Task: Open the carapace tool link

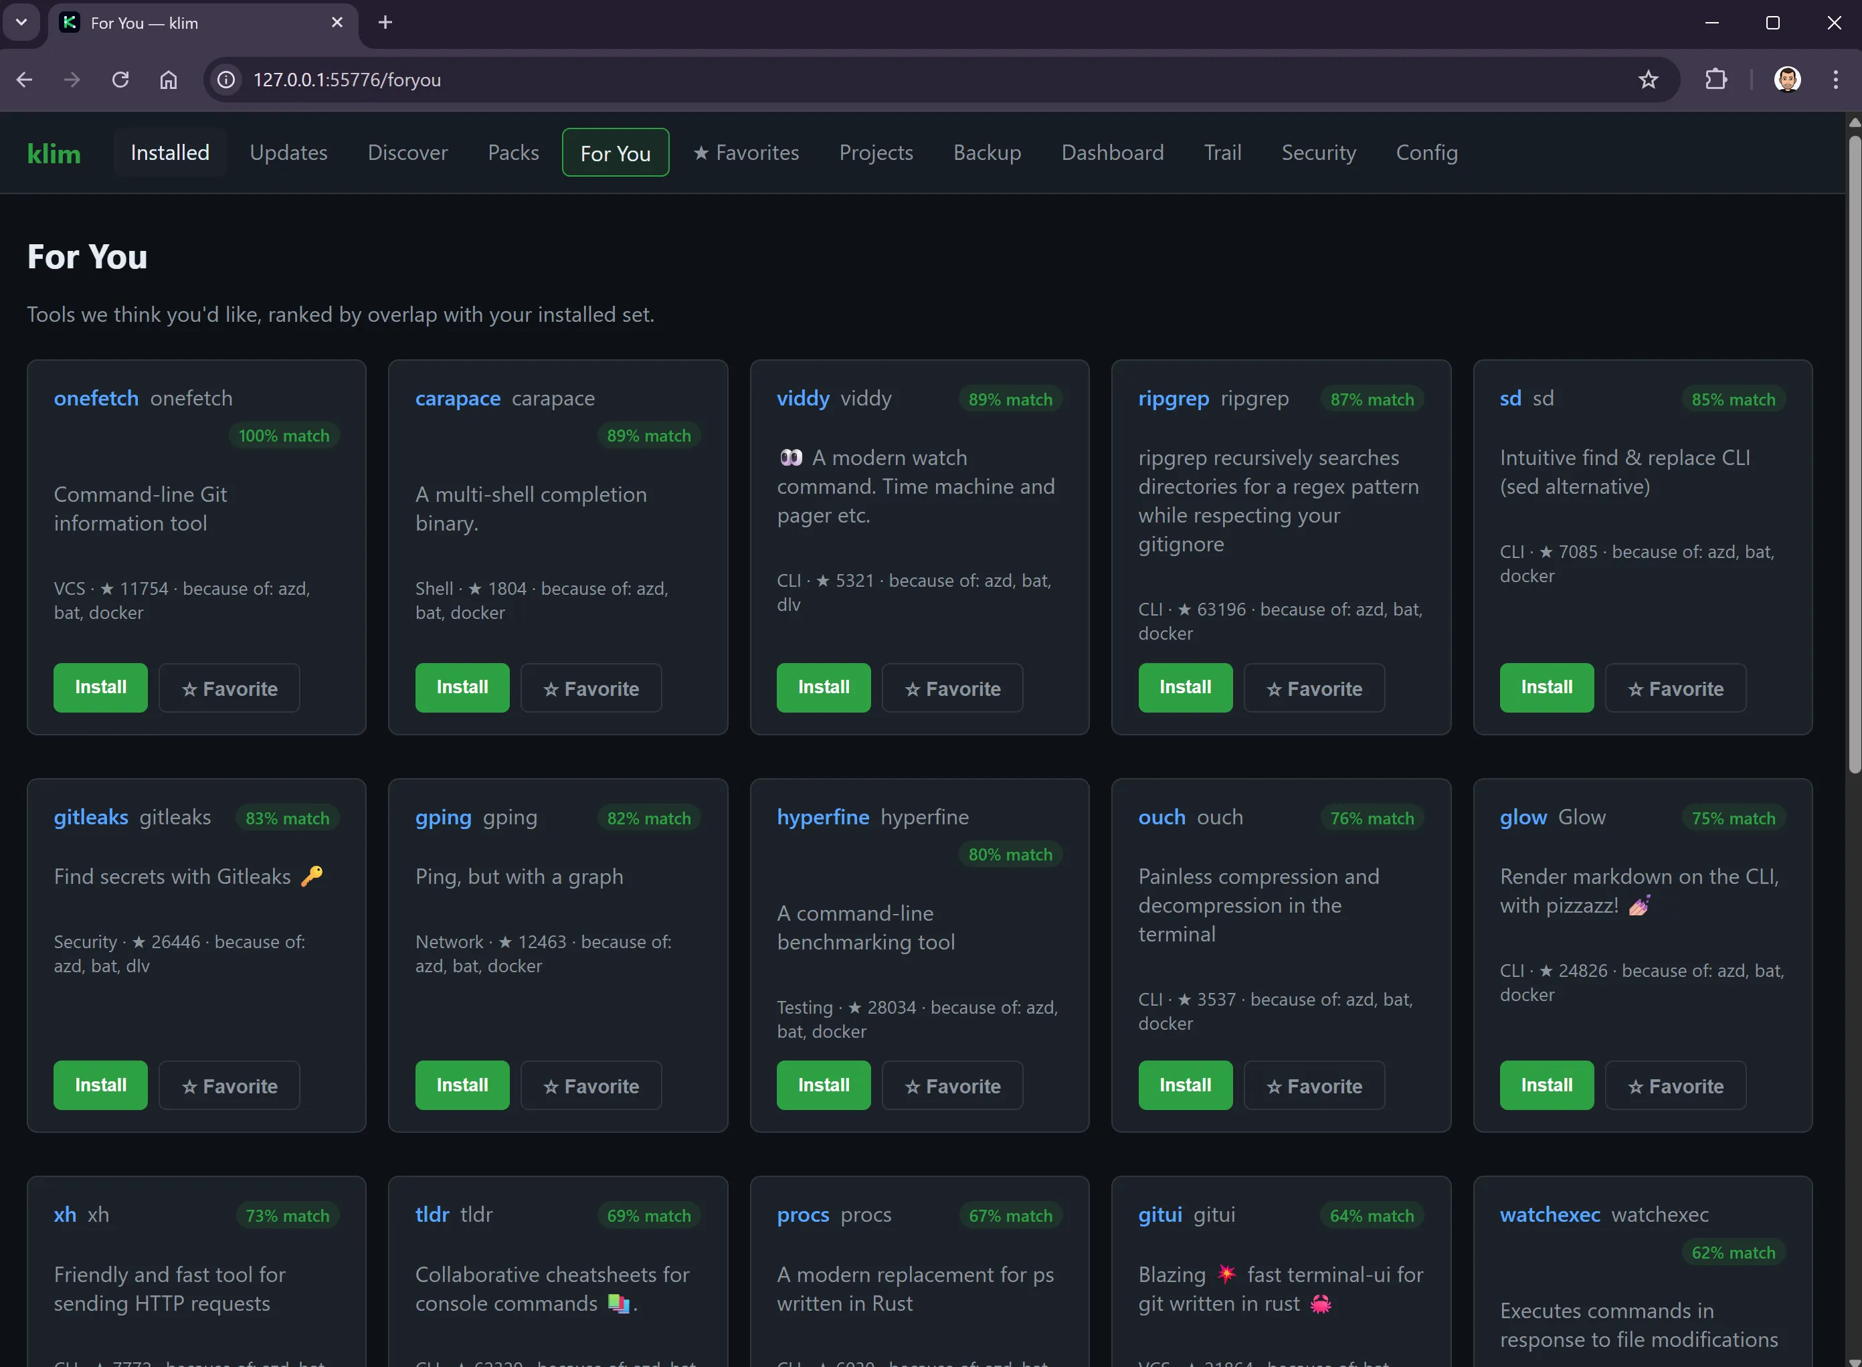Action: pyautogui.click(x=458, y=398)
